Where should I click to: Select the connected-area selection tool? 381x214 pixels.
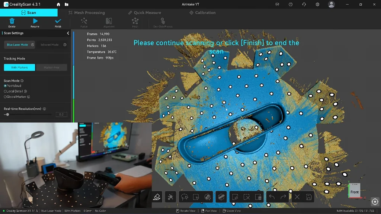[208, 197]
